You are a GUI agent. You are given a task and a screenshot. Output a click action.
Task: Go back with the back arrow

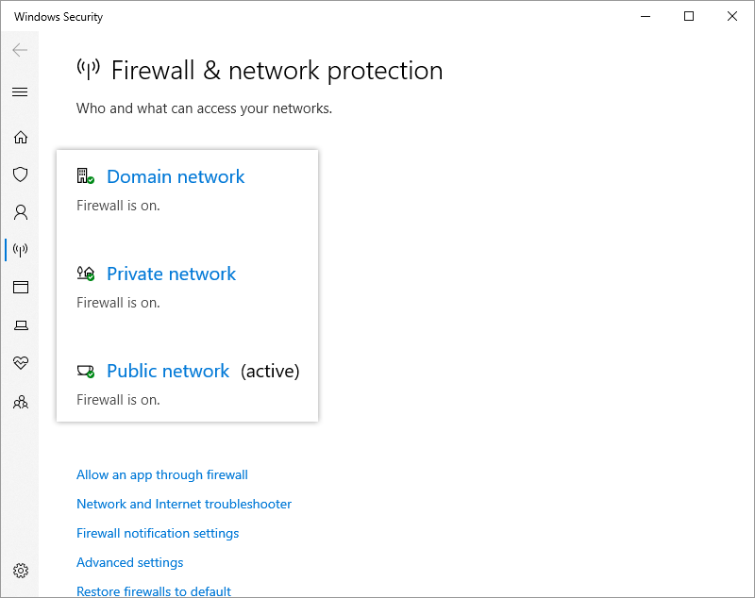coord(20,50)
